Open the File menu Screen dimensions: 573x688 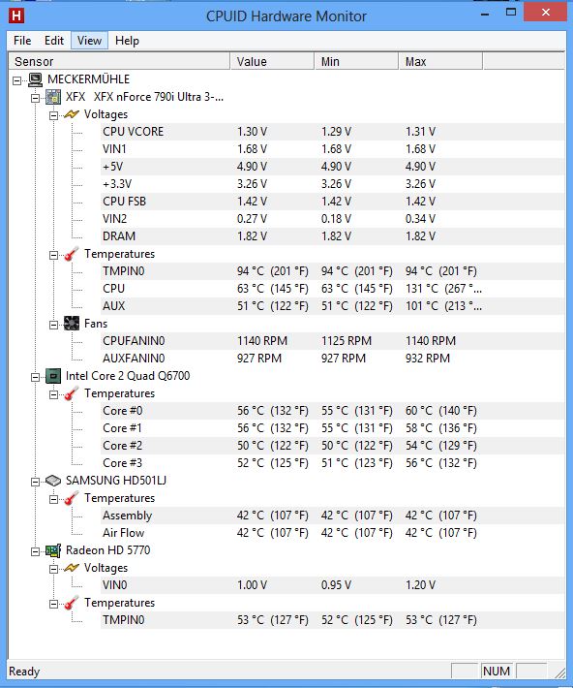click(x=22, y=41)
